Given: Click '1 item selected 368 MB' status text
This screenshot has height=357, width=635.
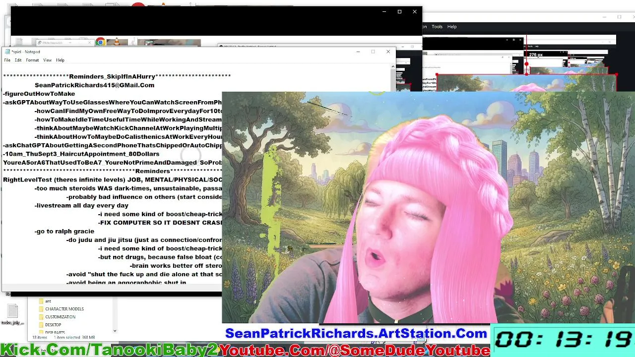Looking at the screenshot, I should coord(74,338).
